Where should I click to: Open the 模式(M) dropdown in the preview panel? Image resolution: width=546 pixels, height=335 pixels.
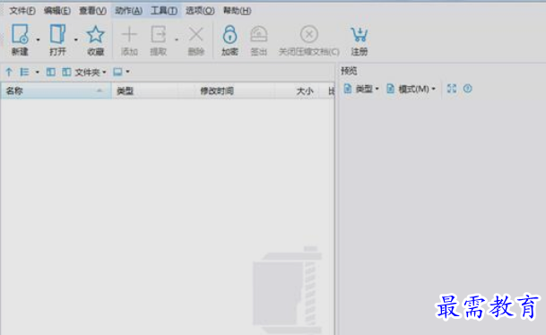click(x=411, y=89)
